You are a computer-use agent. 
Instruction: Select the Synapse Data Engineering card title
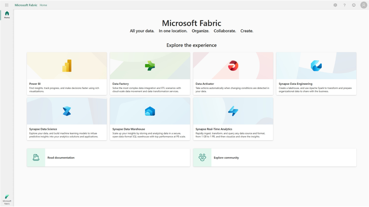[x=296, y=84]
